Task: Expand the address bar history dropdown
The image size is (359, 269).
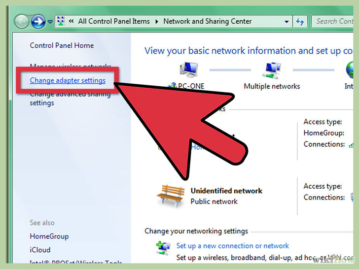Action: (x=287, y=22)
